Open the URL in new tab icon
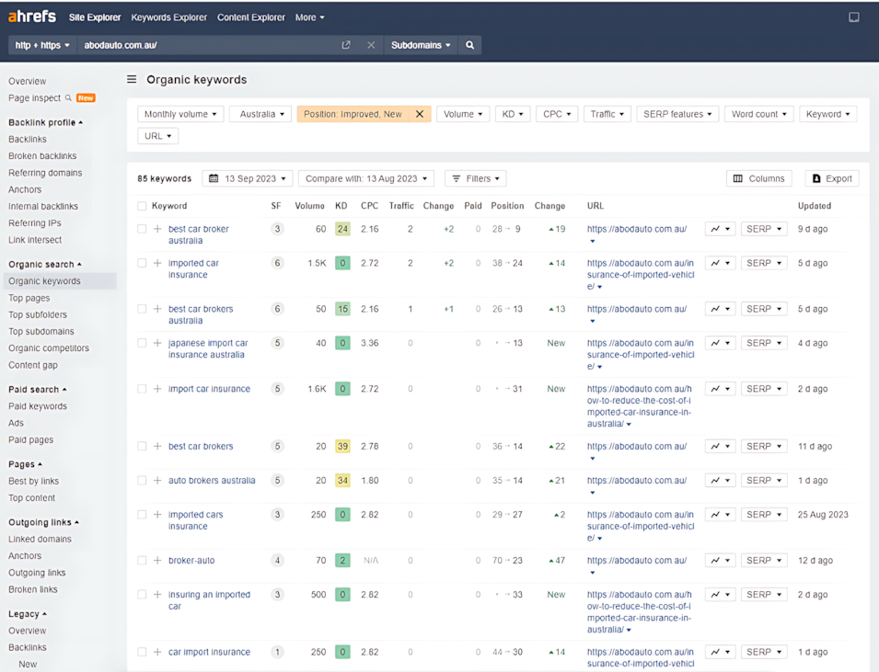 (346, 45)
